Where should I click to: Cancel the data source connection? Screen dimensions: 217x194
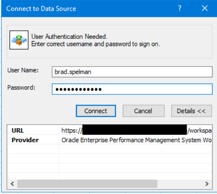(143, 111)
